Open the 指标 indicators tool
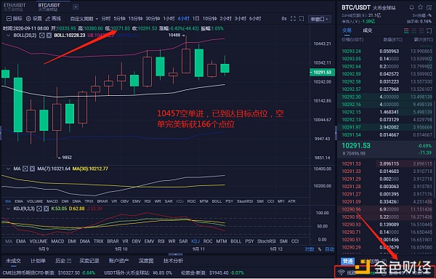 point(14,19)
